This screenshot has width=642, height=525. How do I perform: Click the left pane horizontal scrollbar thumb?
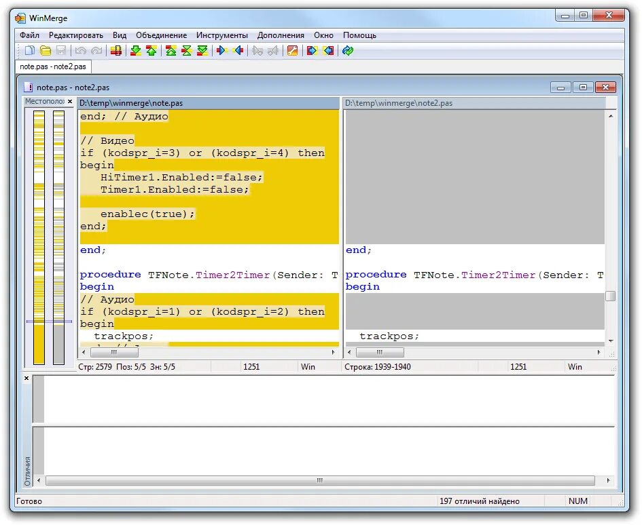pos(114,352)
